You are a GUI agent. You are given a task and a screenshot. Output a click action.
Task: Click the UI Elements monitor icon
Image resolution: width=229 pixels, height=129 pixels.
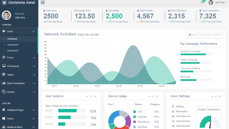[x=4, y=66]
